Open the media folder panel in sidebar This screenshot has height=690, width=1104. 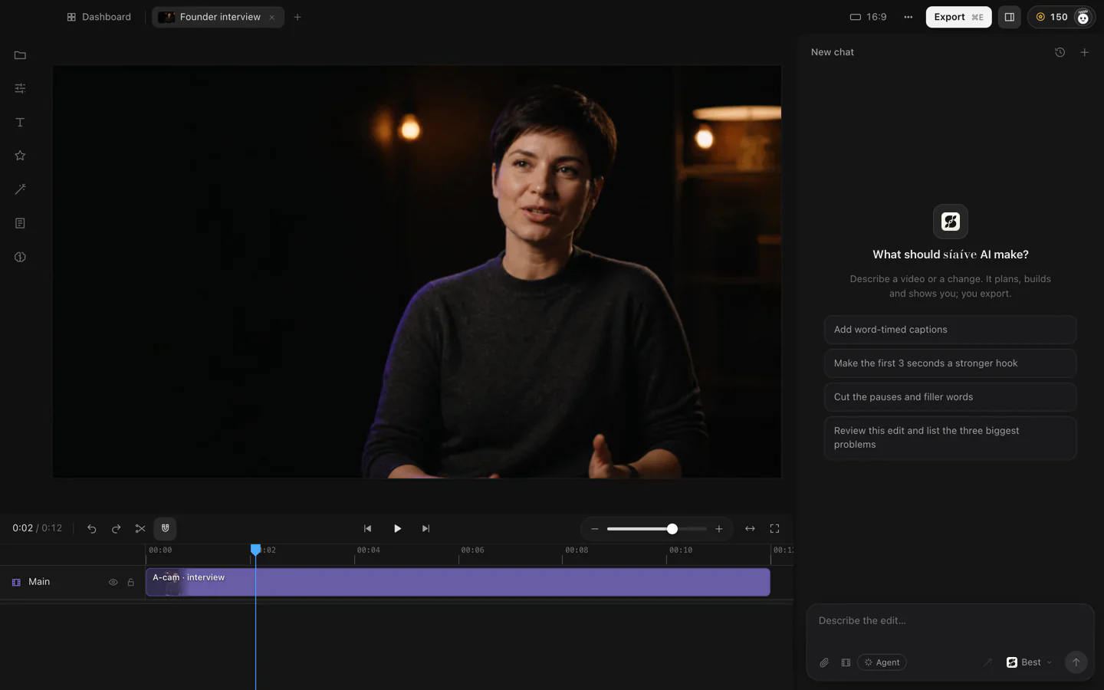click(x=20, y=55)
